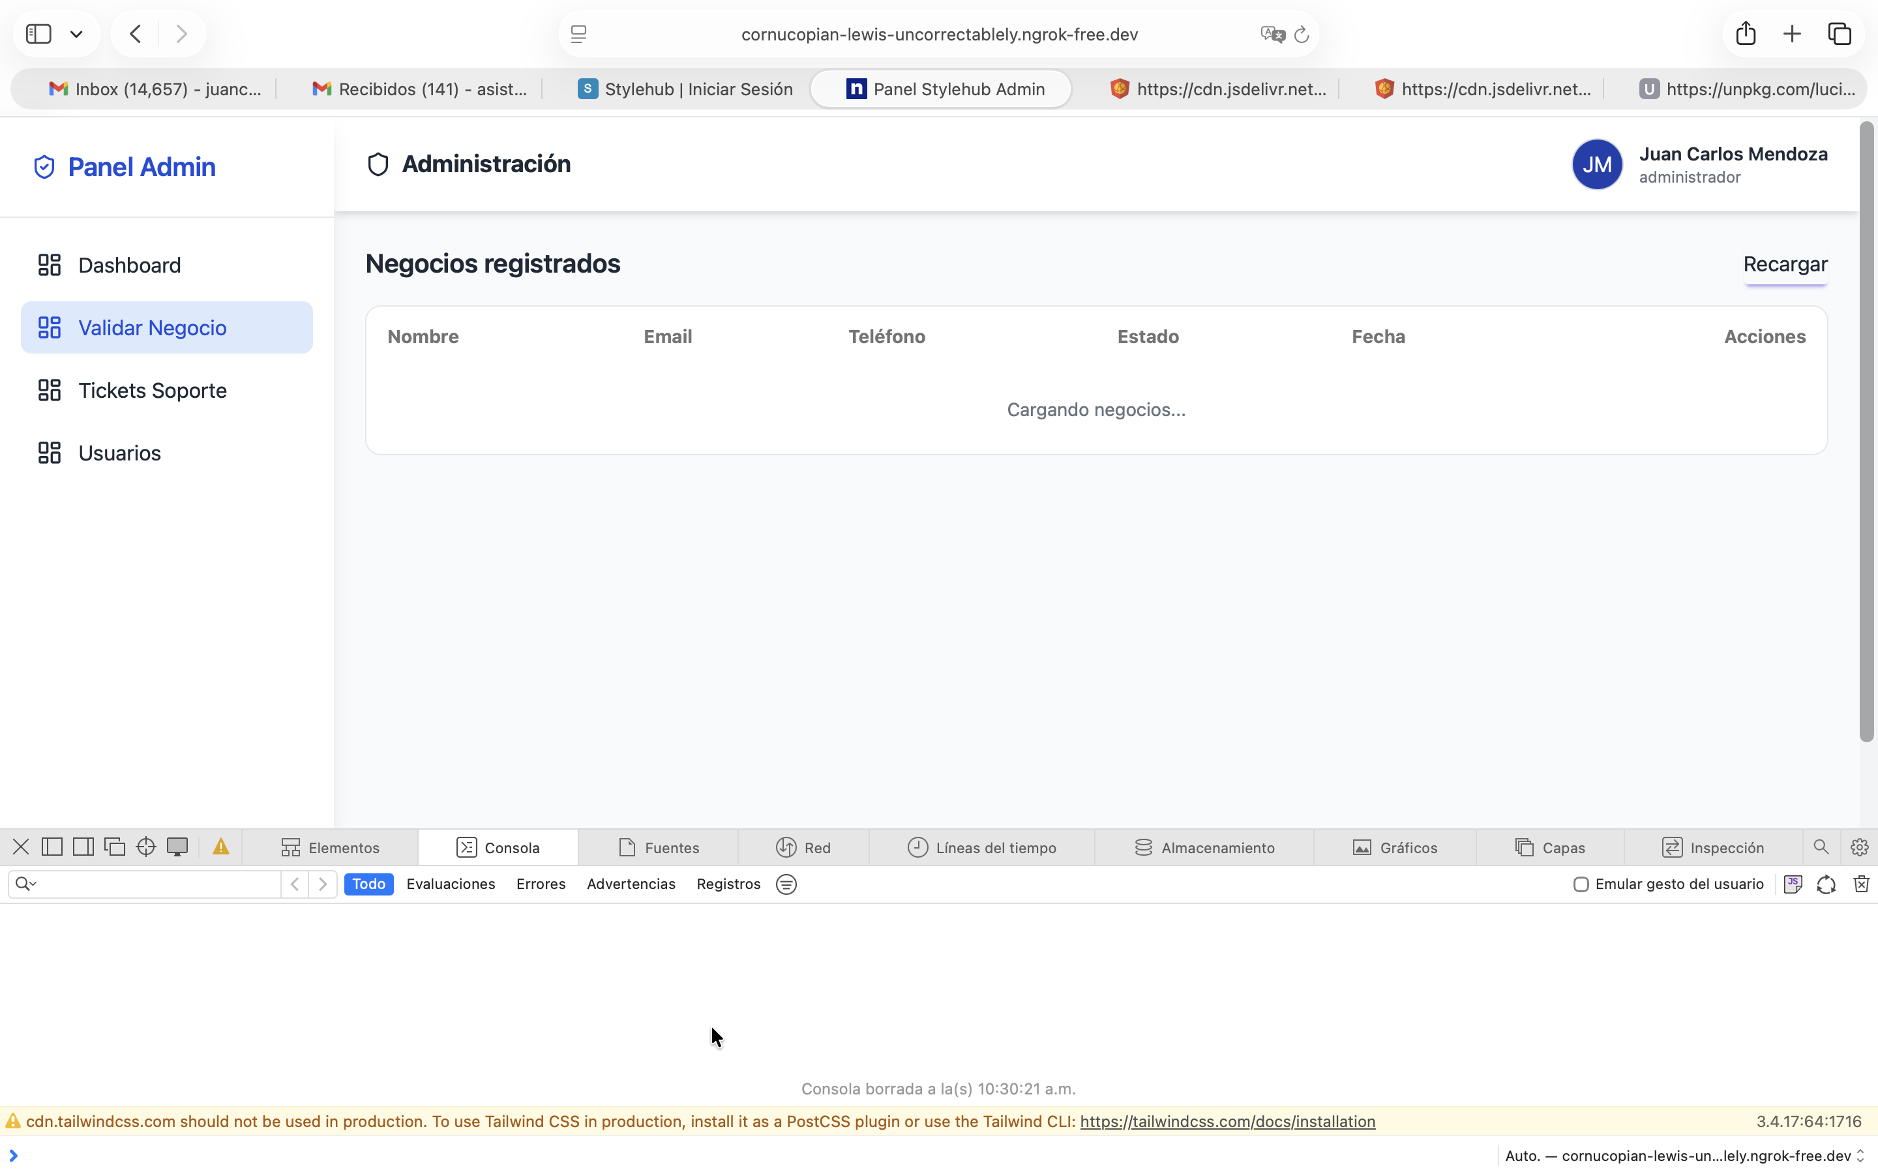Click the page vertical scrollbar
This screenshot has width=1878, height=1174.
[x=1866, y=431]
